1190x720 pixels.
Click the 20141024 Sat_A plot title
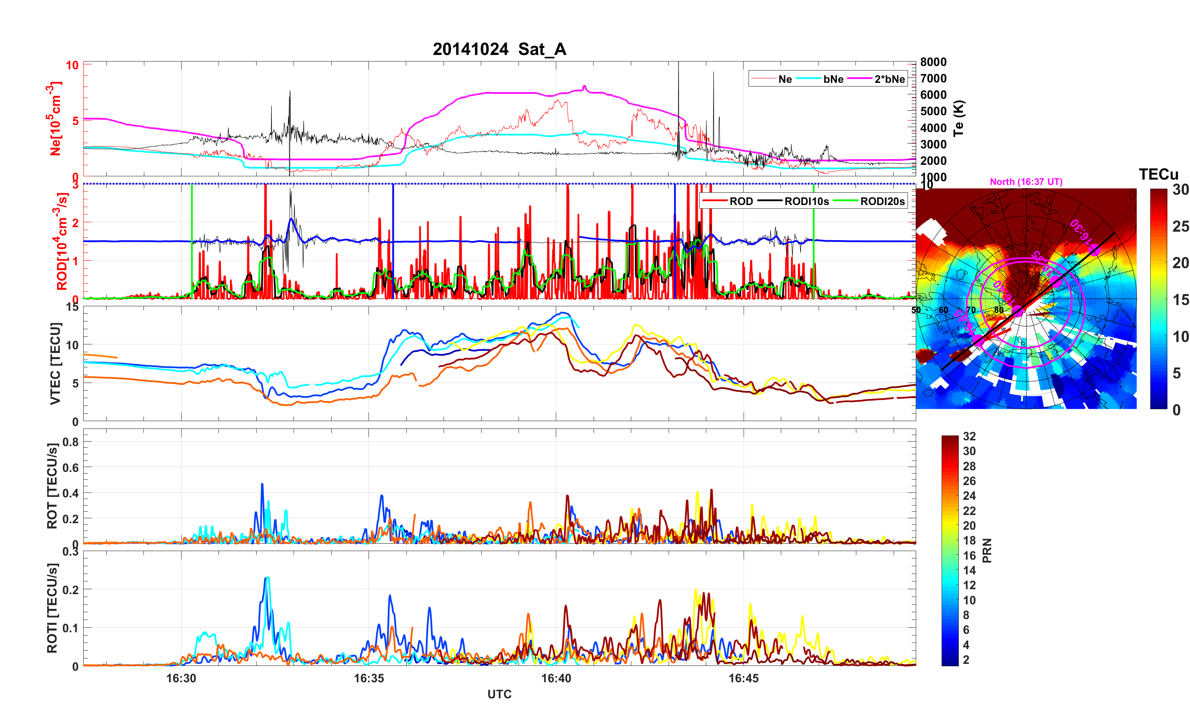(499, 49)
